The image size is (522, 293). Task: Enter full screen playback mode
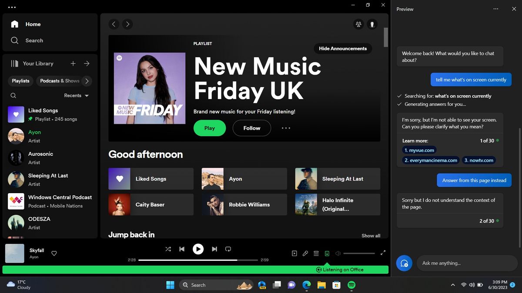point(383,252)
